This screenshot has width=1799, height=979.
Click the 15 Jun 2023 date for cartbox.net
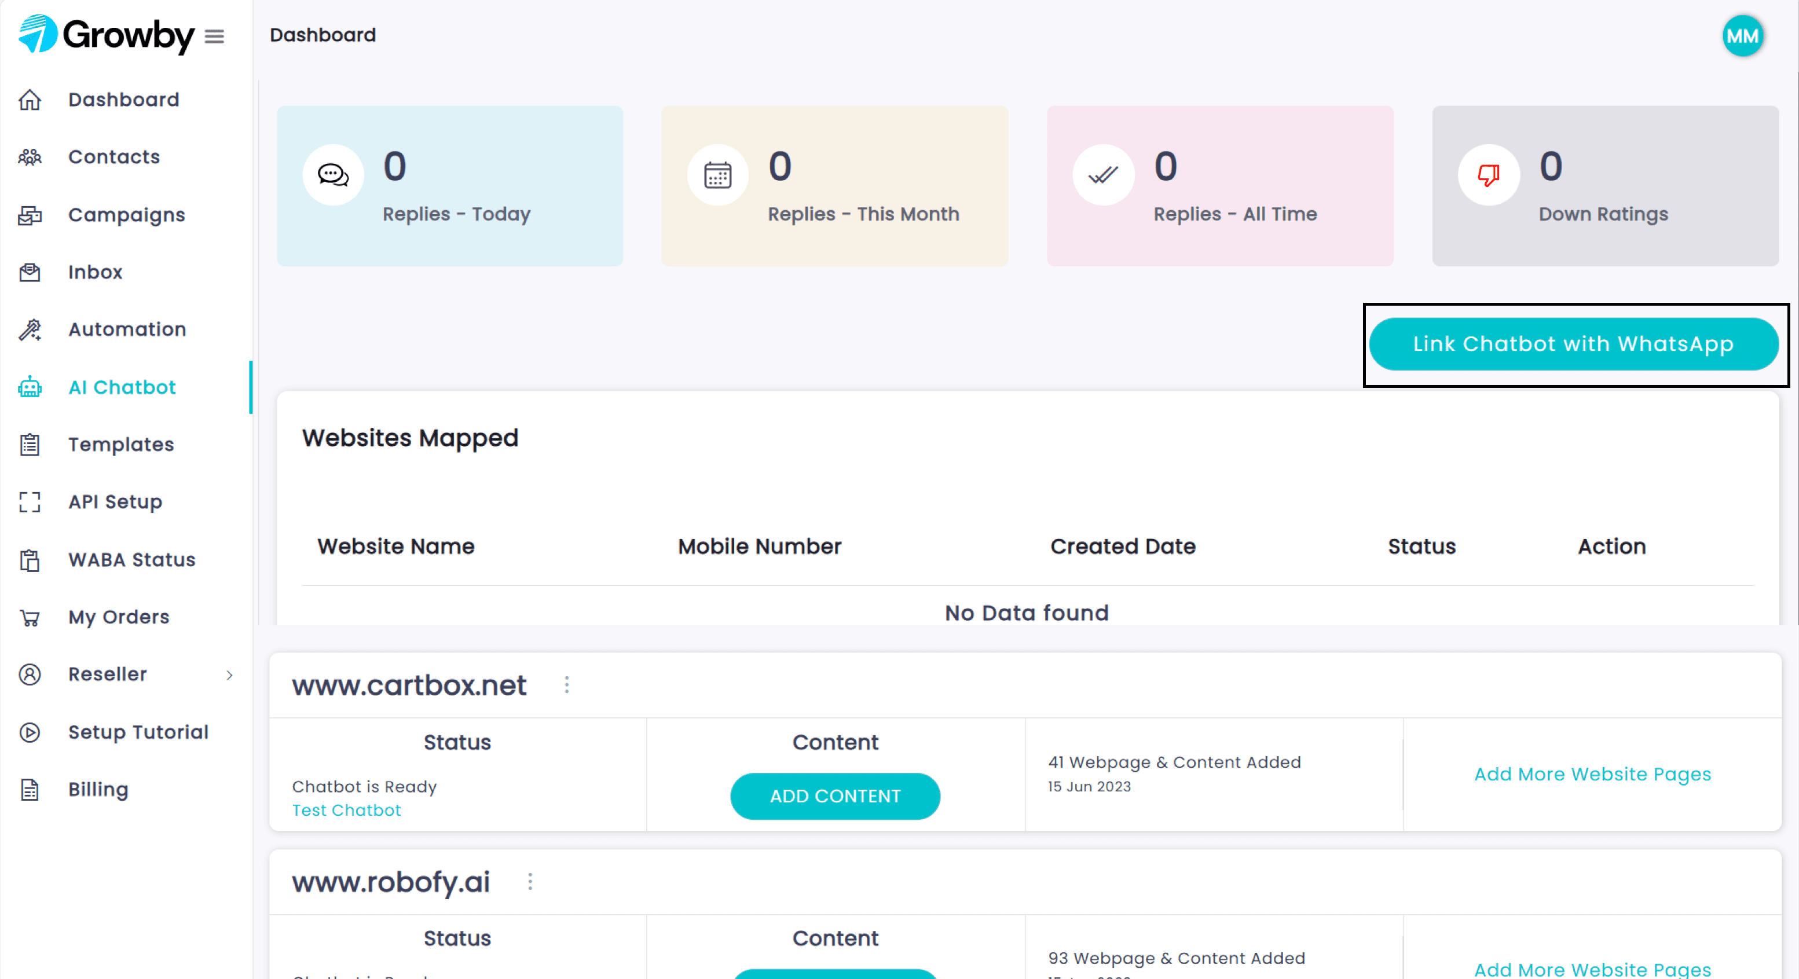click(x=1089, y=787)
